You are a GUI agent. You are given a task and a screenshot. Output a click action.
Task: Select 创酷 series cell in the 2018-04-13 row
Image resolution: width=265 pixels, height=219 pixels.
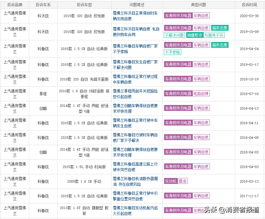tap(43, 109)
